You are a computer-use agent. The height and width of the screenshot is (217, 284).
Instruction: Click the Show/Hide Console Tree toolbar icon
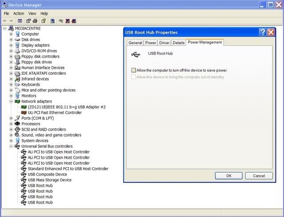click(20, 21)
